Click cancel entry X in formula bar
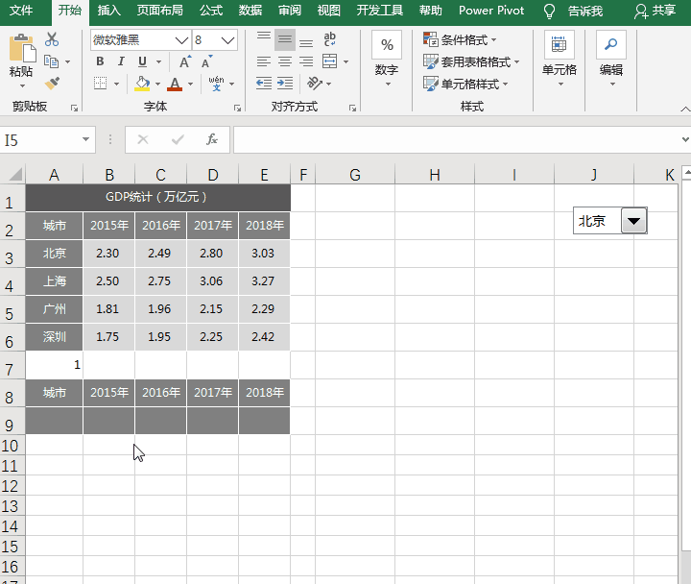This screenshot has width=691, height=584. tap(143, 139)
